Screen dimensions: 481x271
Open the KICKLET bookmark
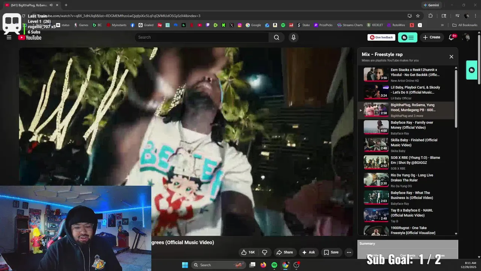375,25
